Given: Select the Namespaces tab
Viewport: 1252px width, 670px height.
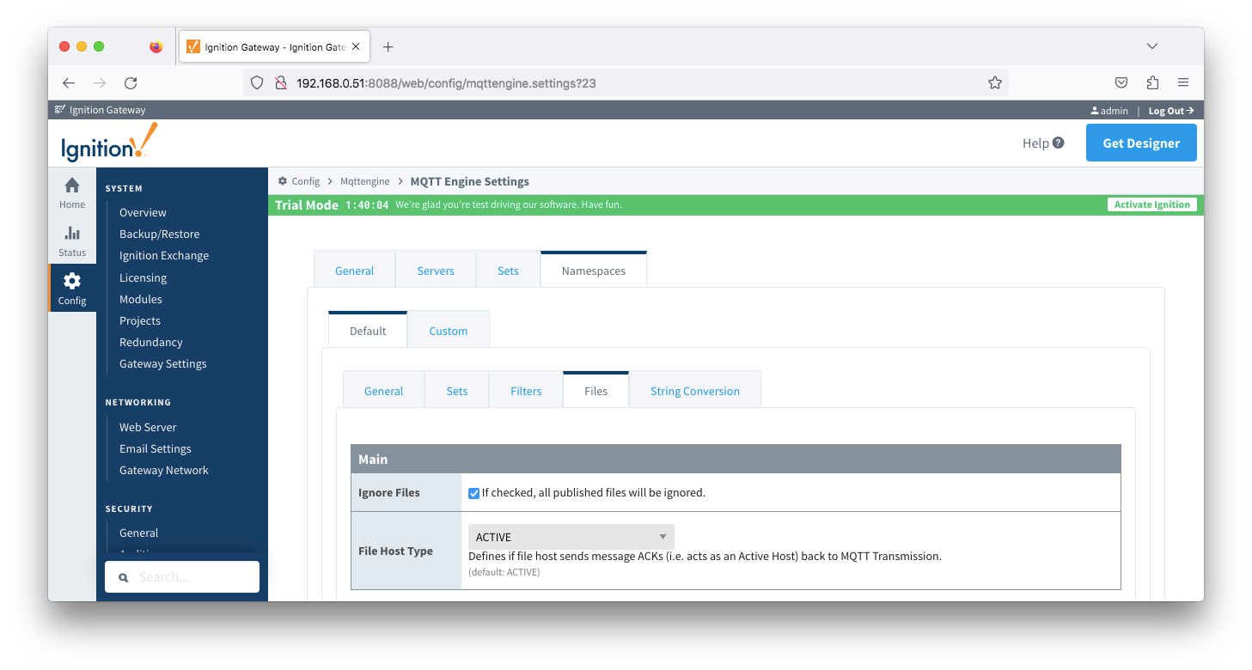Looking at the screenshot, I should click(x=594, y=270).
